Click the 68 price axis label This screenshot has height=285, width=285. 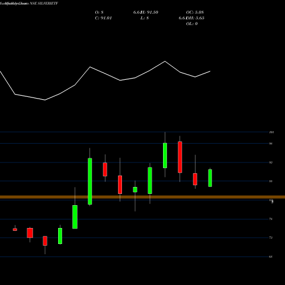pos(271,256)
